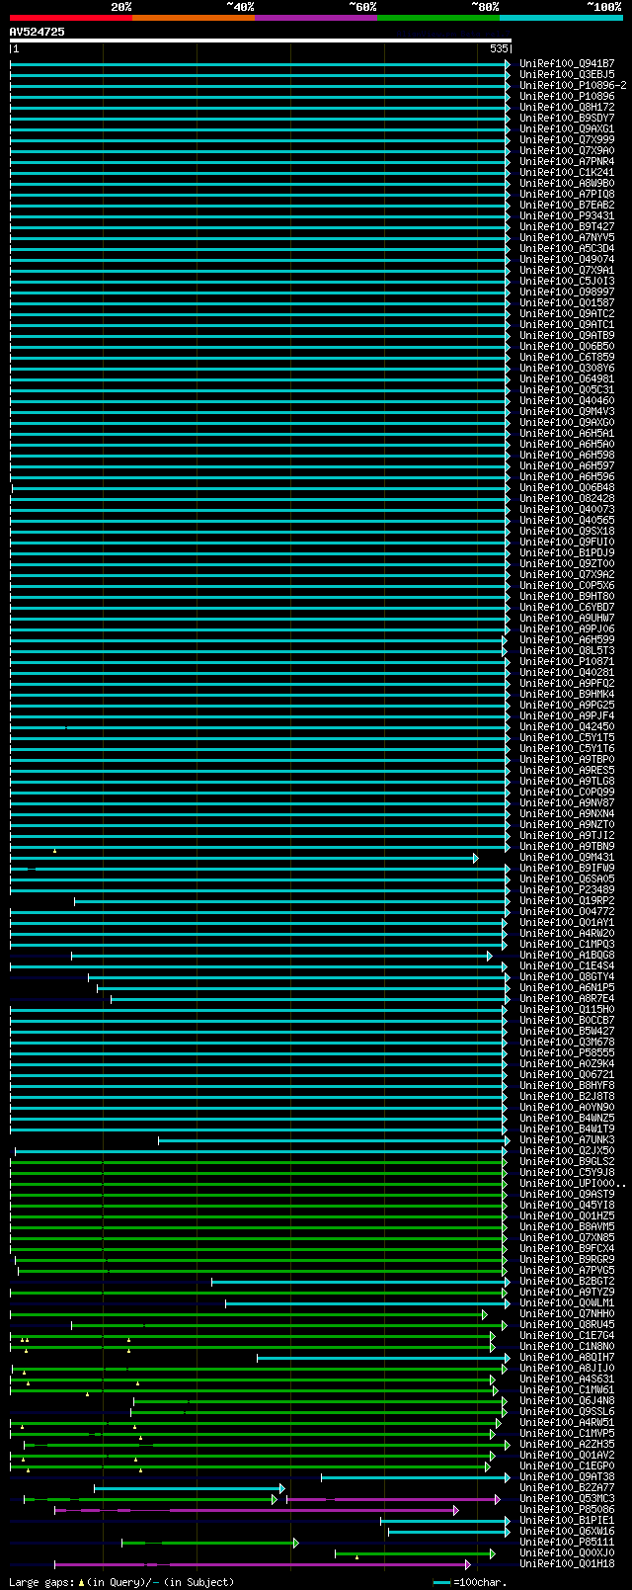This screenshot has height=1590, width=632.
Task: Select hit label UniRef100_Q8H172
Action: tap(567, 107)
